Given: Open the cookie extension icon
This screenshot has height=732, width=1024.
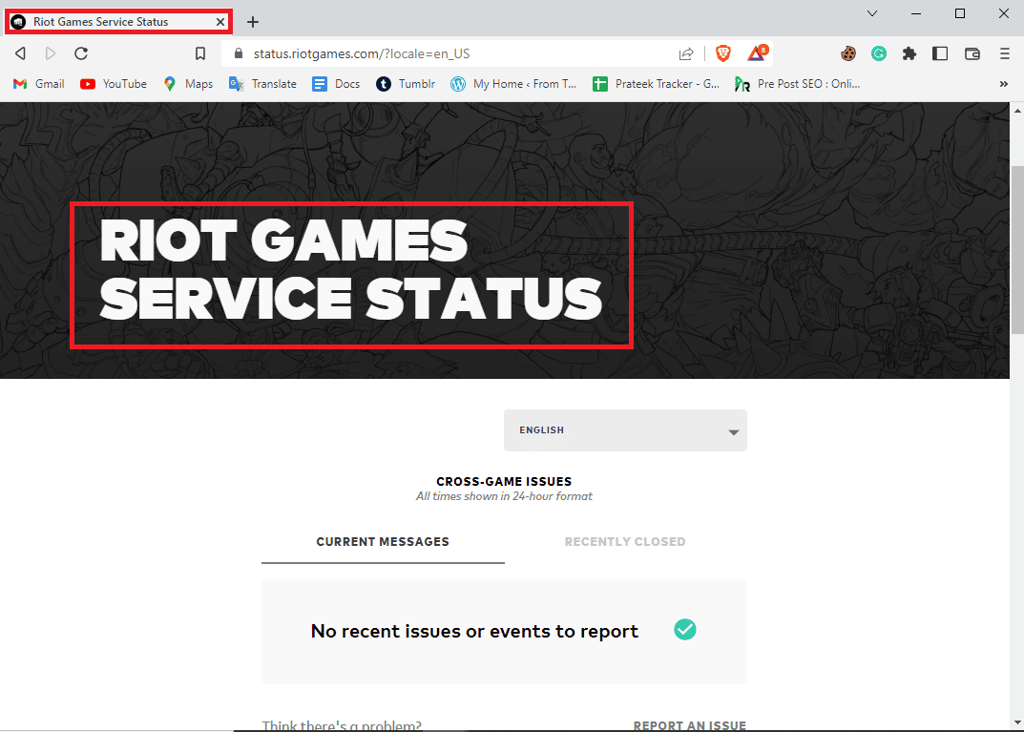Looking at the screenshot, I should (847, 53).
